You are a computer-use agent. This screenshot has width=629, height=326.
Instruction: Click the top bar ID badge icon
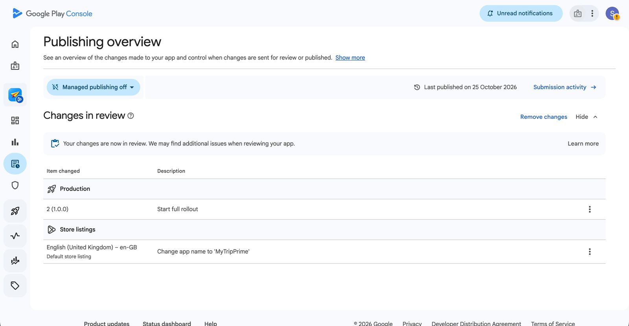pos(578,13)
